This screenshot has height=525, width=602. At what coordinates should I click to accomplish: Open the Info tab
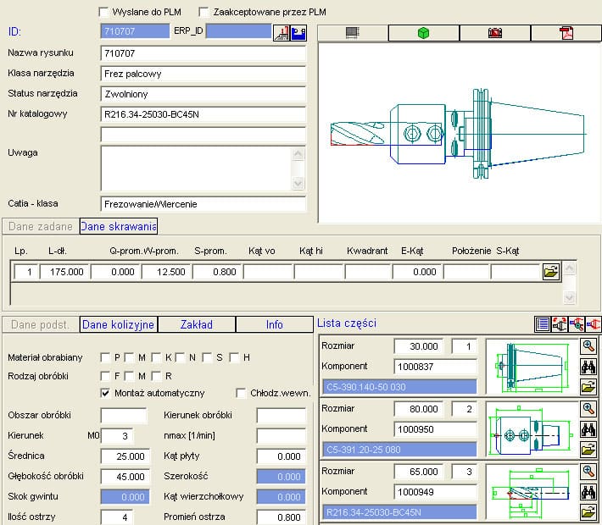pyautogui.click(x=275, y=324)
